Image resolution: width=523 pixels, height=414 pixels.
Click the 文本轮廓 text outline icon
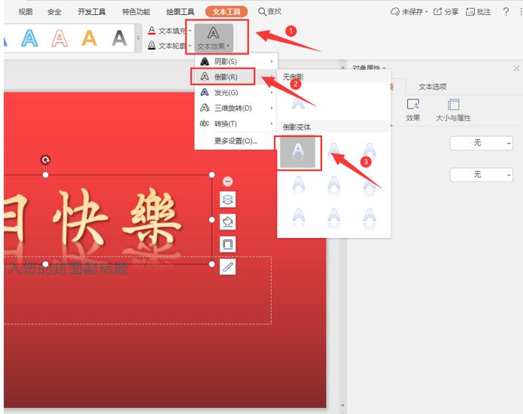(152, 45)
